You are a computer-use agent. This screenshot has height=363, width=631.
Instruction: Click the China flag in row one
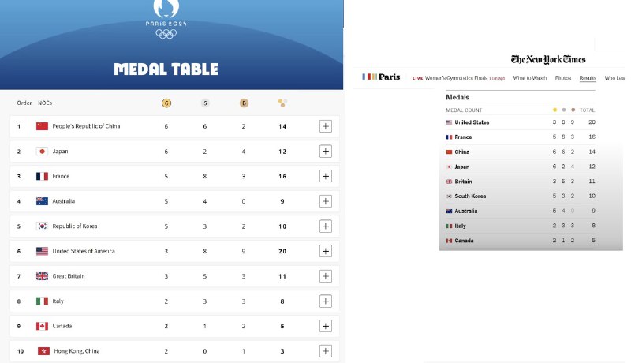(43, 126)
